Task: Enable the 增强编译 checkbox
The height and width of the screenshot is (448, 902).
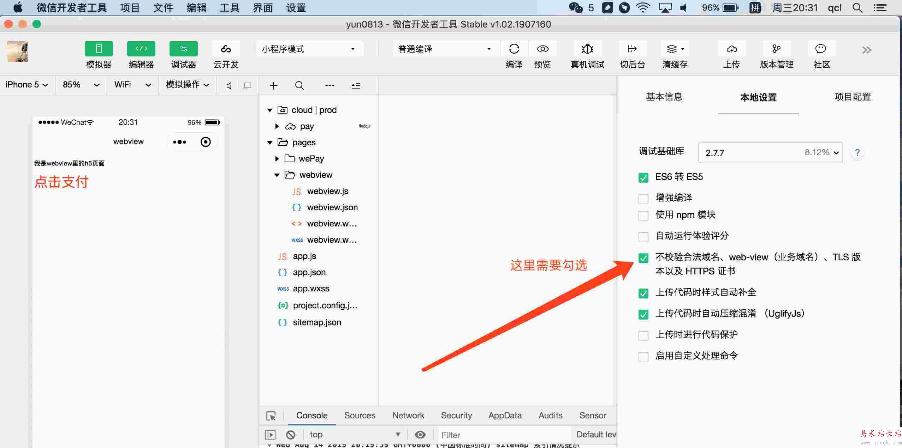Action: pyautogui.click(x=643, y=199)
